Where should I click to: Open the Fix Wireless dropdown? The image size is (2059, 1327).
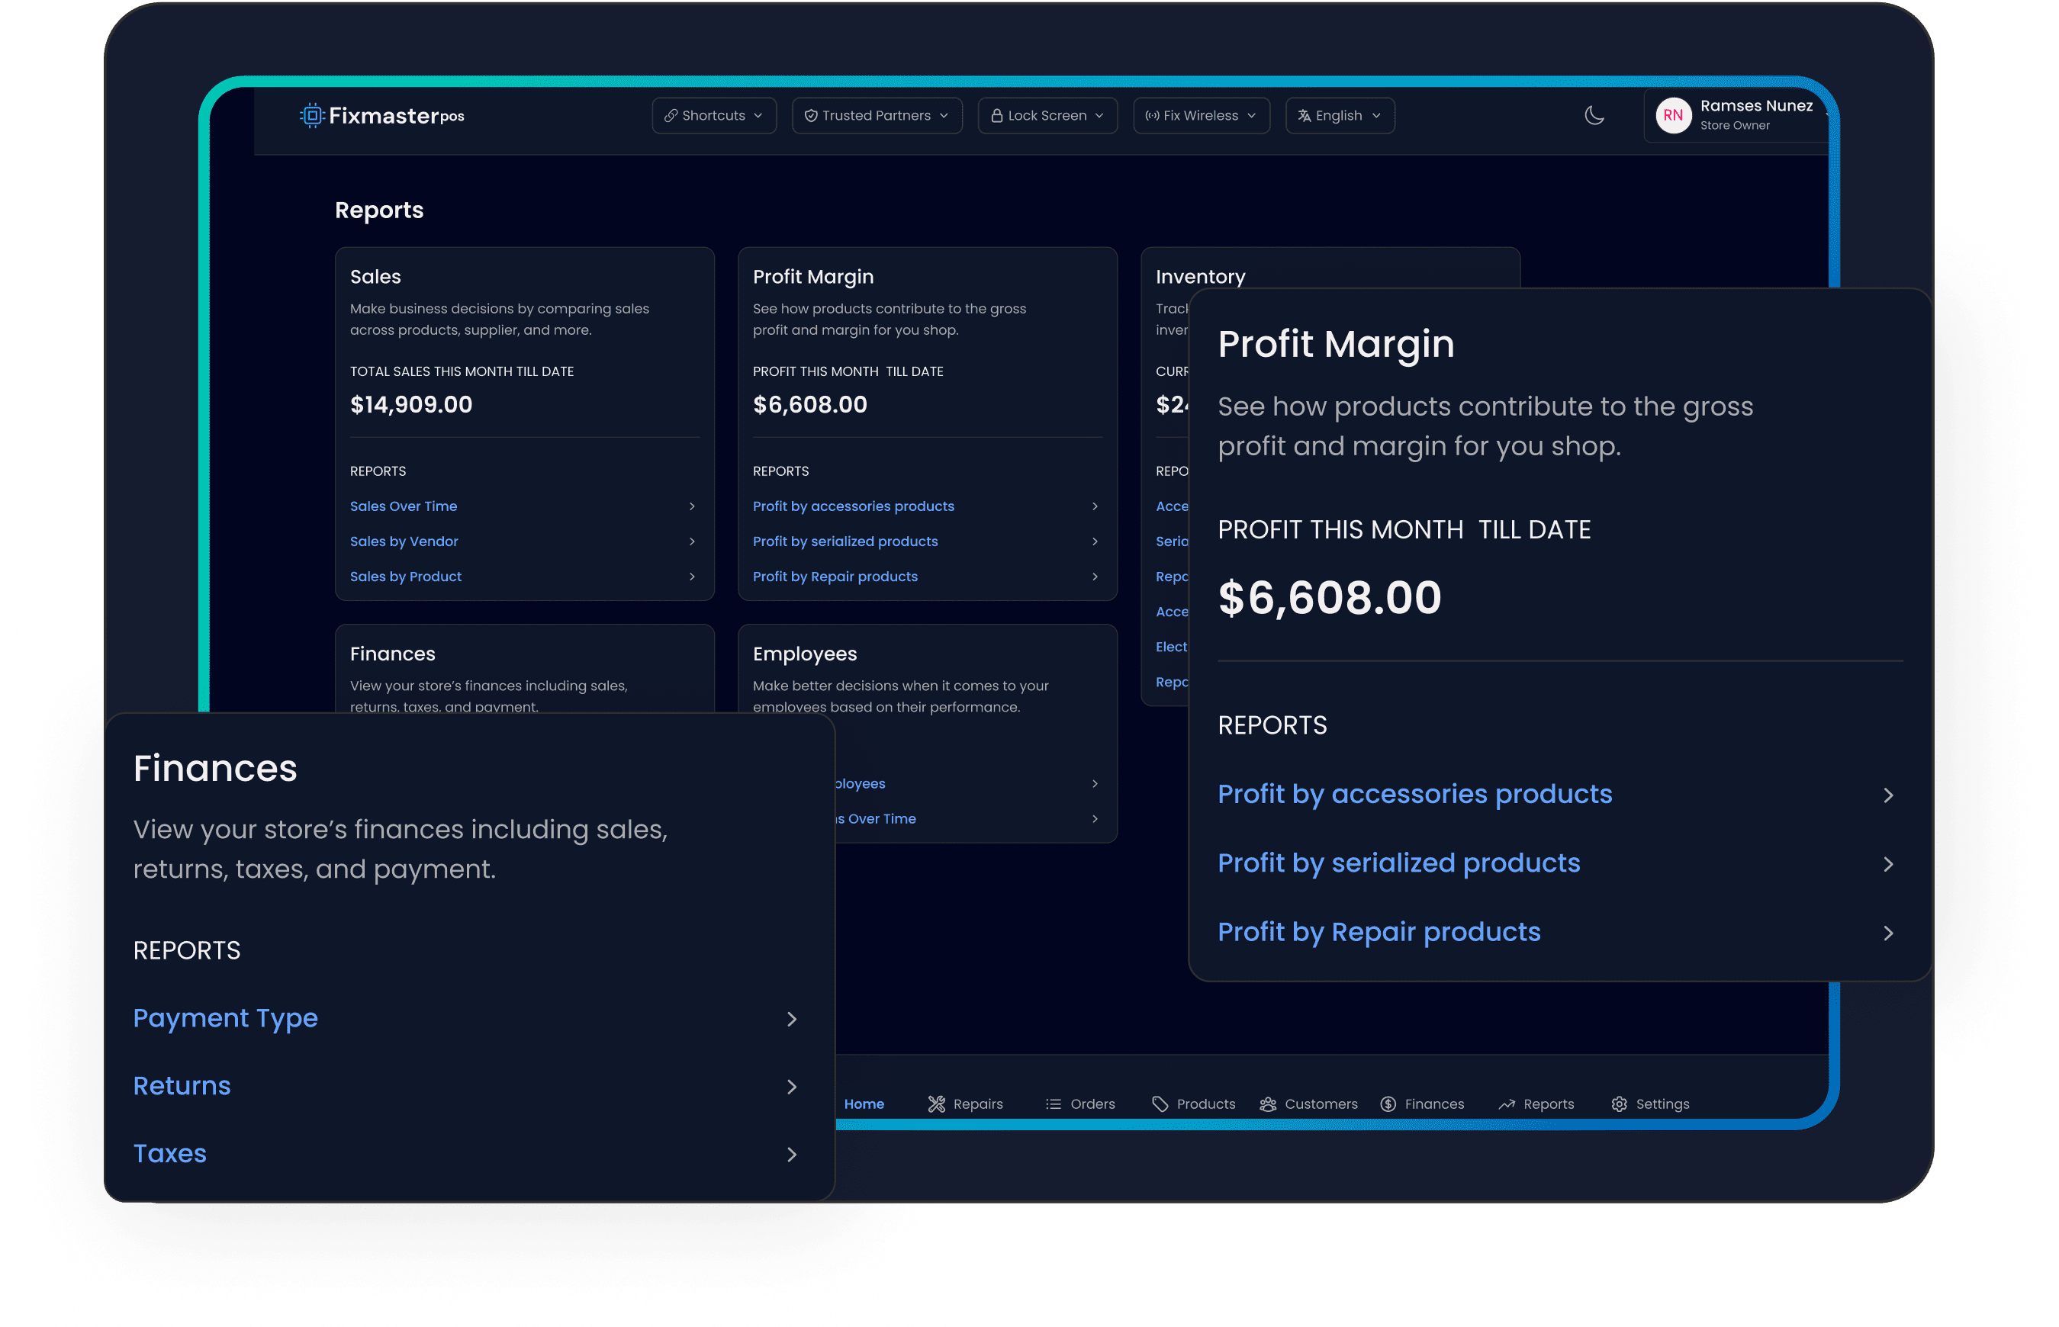1201,115
